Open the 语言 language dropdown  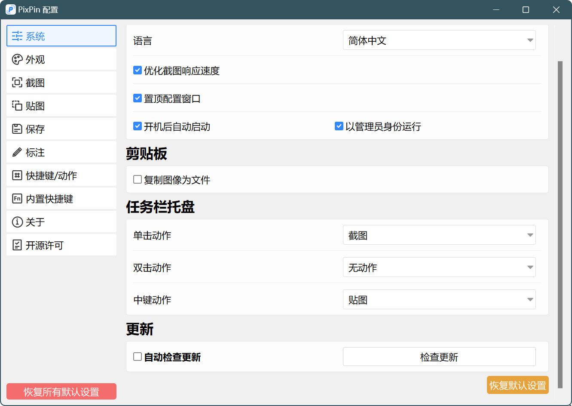tap(439, 40)
